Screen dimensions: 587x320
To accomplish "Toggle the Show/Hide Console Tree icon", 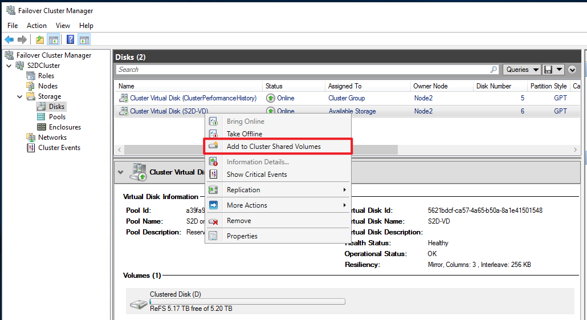I will (x=54, y=39).
